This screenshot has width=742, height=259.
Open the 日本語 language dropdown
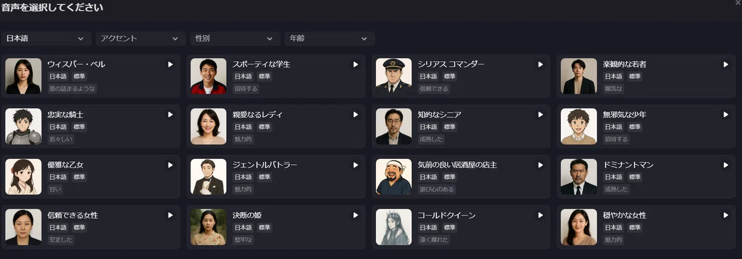point(46,38)
